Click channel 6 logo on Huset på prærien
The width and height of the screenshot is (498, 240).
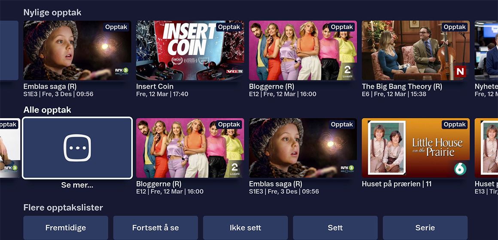[x=460, y=169]
